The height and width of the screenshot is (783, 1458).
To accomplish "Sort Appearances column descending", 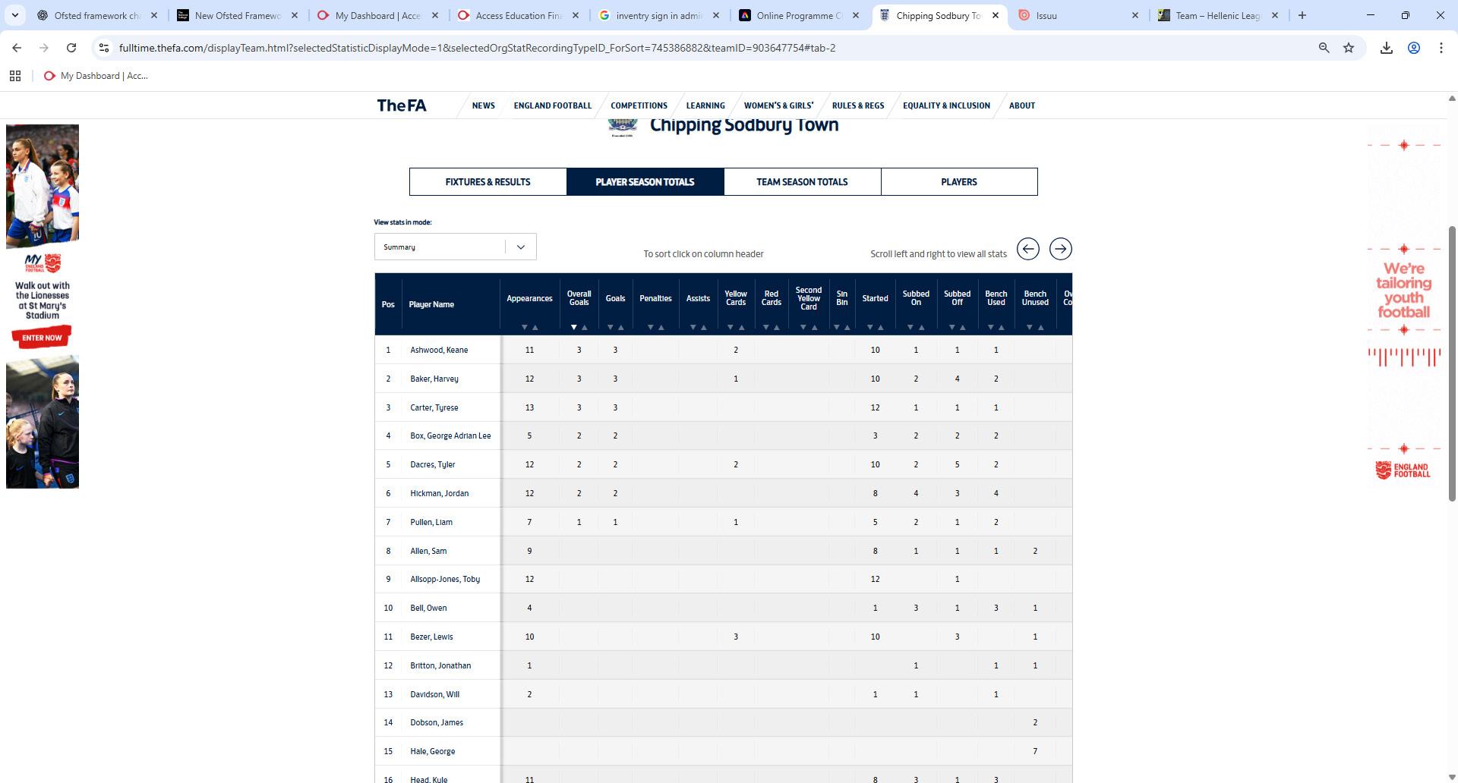I will coord(524,328).
